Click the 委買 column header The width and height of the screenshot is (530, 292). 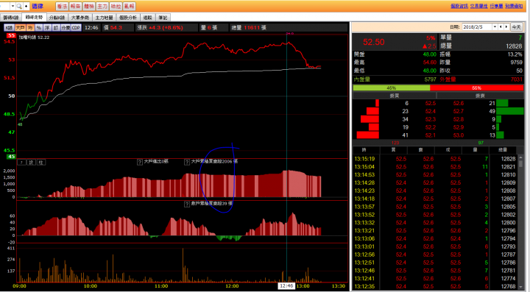point(395,96)
